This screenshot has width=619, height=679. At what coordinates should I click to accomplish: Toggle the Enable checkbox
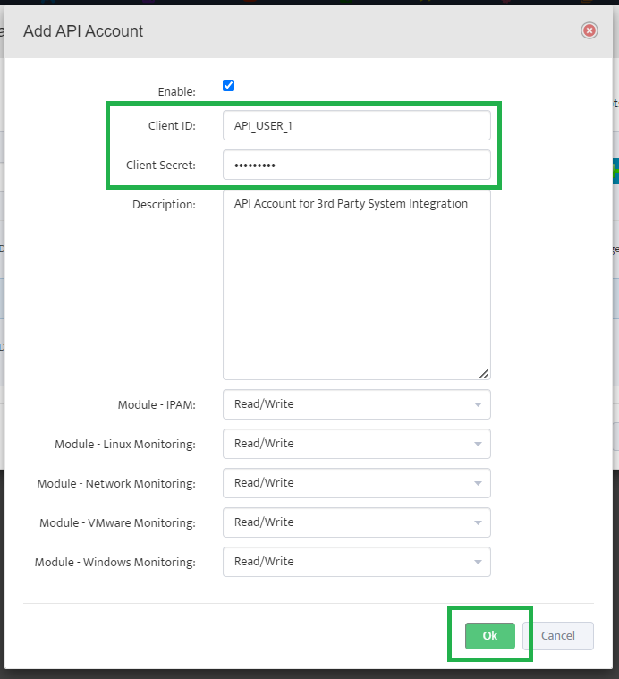[229, 85]
